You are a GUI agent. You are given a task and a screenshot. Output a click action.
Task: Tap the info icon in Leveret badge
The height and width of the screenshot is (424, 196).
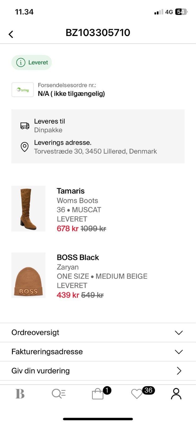pyautogui.click(x=21, y=63)
